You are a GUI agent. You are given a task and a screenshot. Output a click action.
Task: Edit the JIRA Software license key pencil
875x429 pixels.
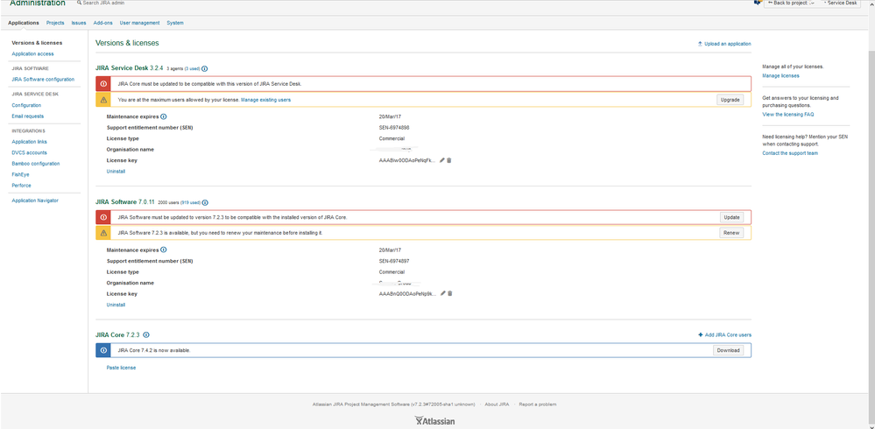[443, 293]
